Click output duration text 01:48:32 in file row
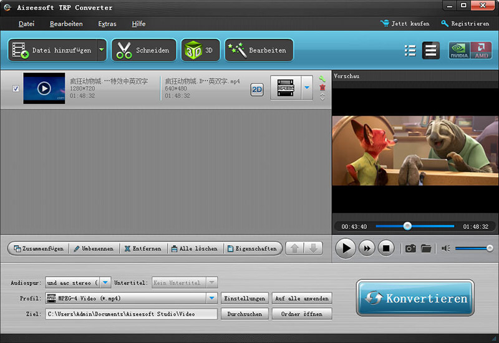 click(x=177, y=96)
